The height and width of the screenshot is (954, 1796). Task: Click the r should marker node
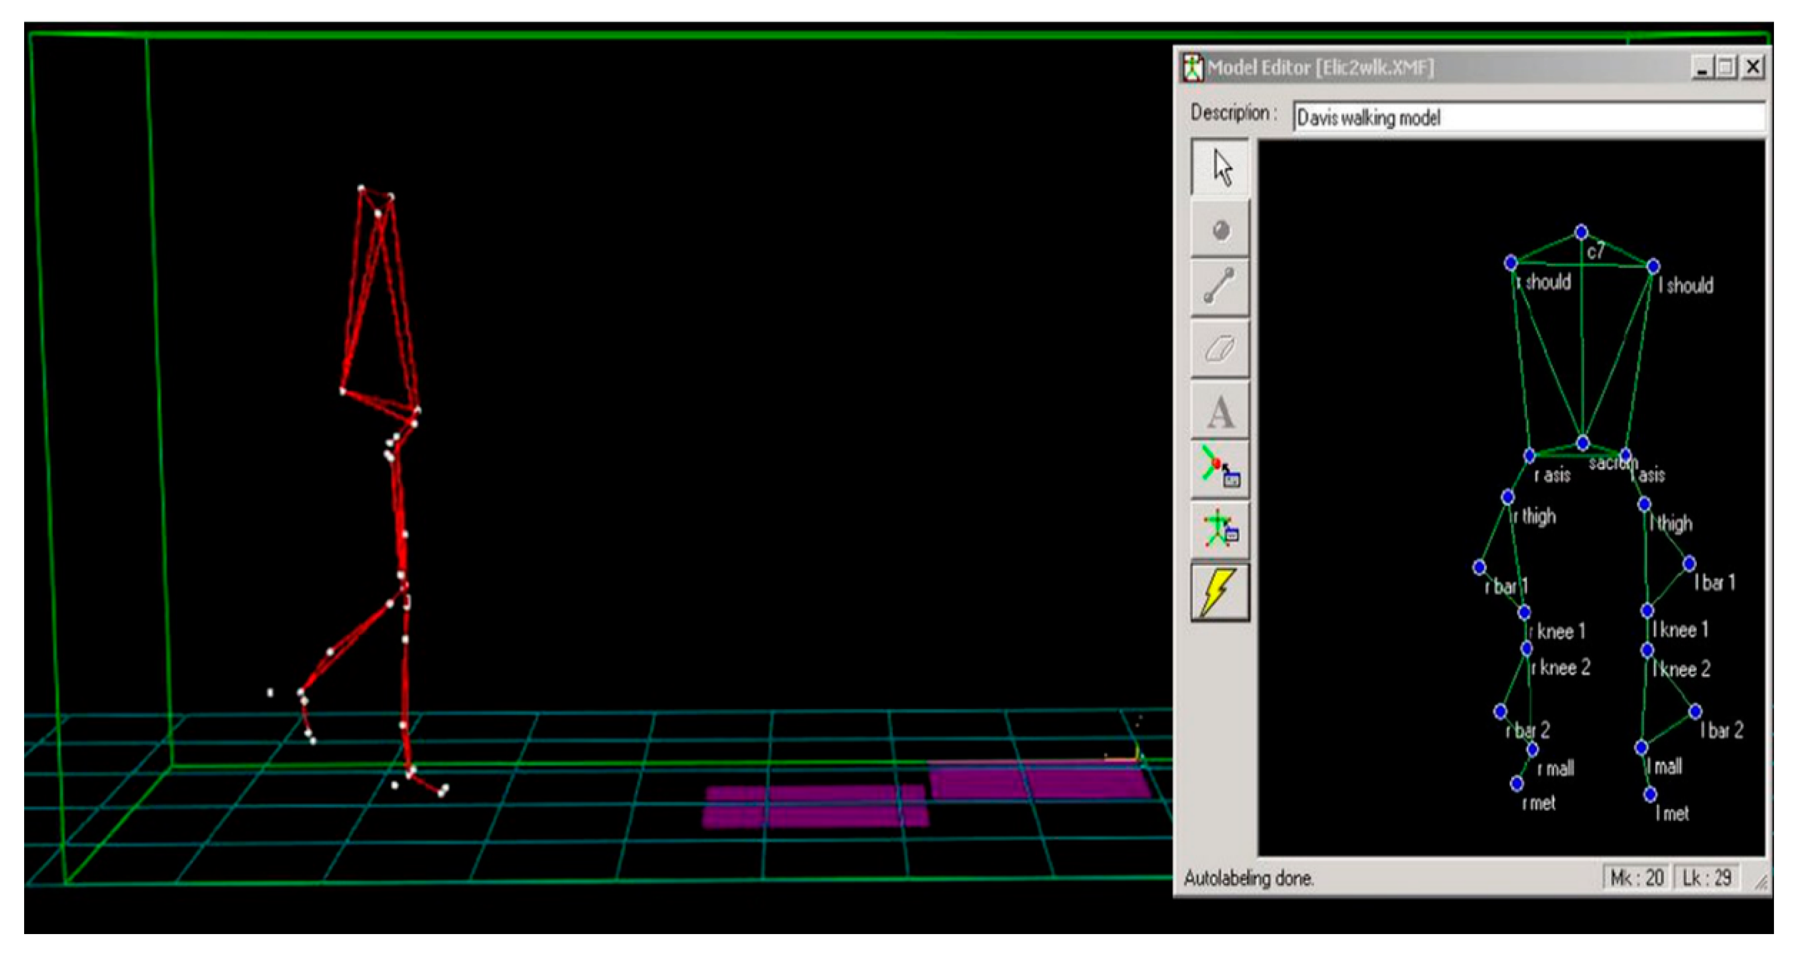tap(1510, 263)
